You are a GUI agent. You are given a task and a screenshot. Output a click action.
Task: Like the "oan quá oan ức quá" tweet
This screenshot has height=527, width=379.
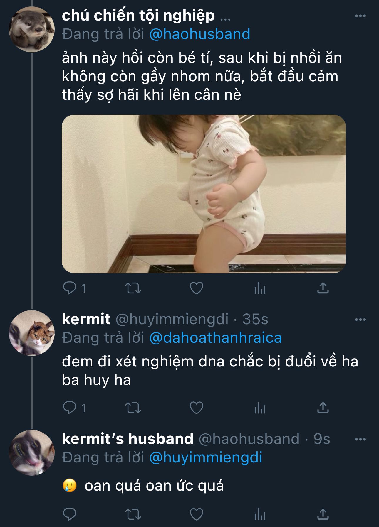click(x=197, y=514)
